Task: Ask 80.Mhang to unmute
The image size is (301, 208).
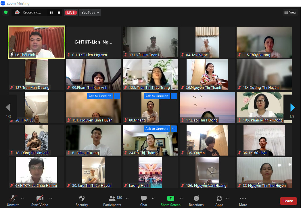Action: 157,96
